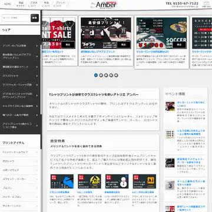Click the yellow triangle repeat-order benefit icon
Viewport: 212px width, 212px height.
coord(90,181)
